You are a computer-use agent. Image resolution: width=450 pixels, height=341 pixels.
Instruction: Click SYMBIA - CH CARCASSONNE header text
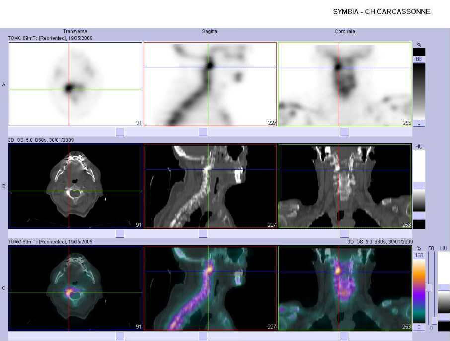(381, 12)
